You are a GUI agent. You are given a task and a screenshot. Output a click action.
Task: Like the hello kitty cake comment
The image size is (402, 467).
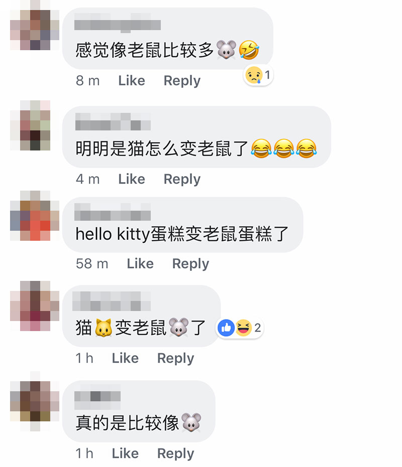[140, 264]
